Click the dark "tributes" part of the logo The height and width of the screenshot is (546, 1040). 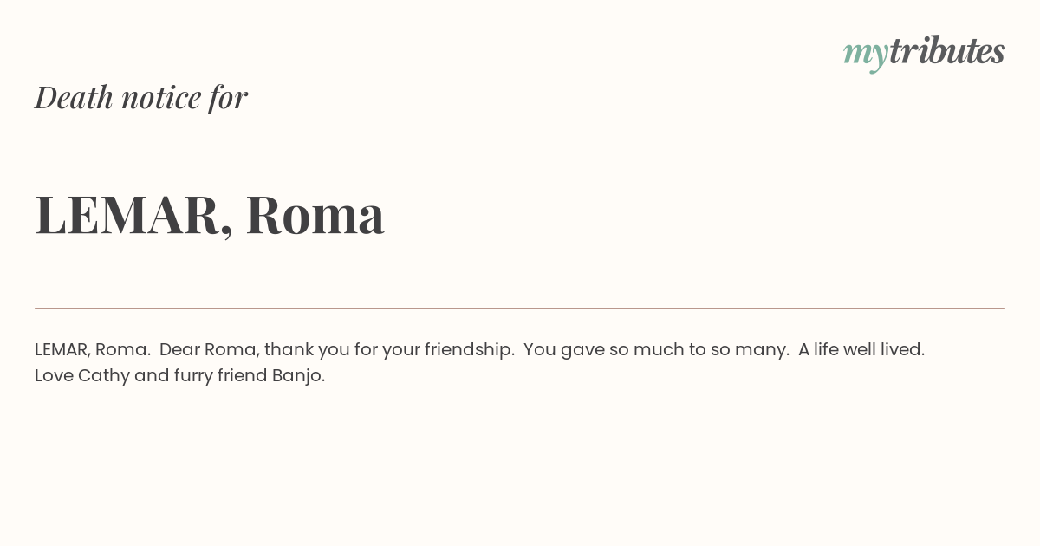[947, 51]
